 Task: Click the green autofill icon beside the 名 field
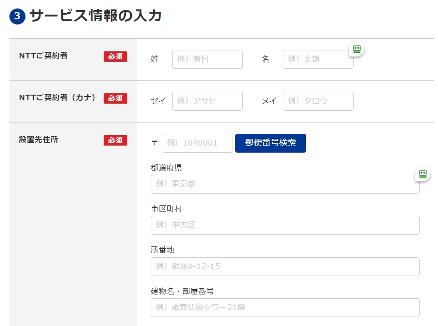point(356,49)
